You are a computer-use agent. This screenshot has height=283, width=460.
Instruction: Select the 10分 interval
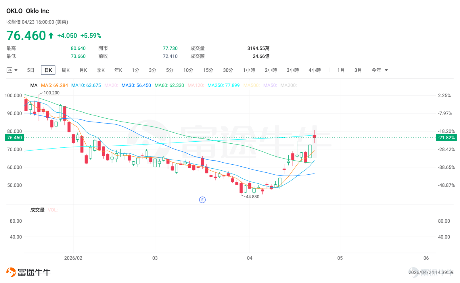[x=188, y=70]
